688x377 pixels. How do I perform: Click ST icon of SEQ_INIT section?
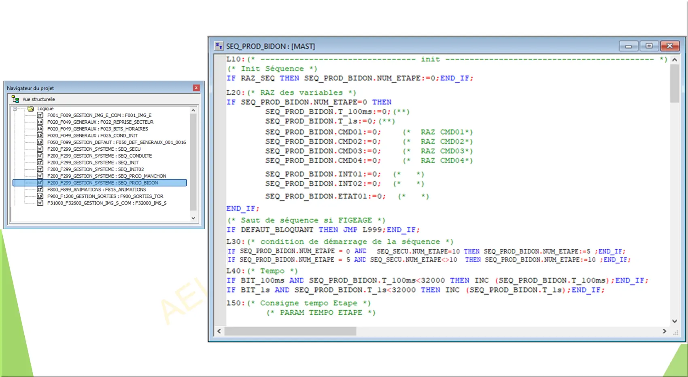pos(40,162)
